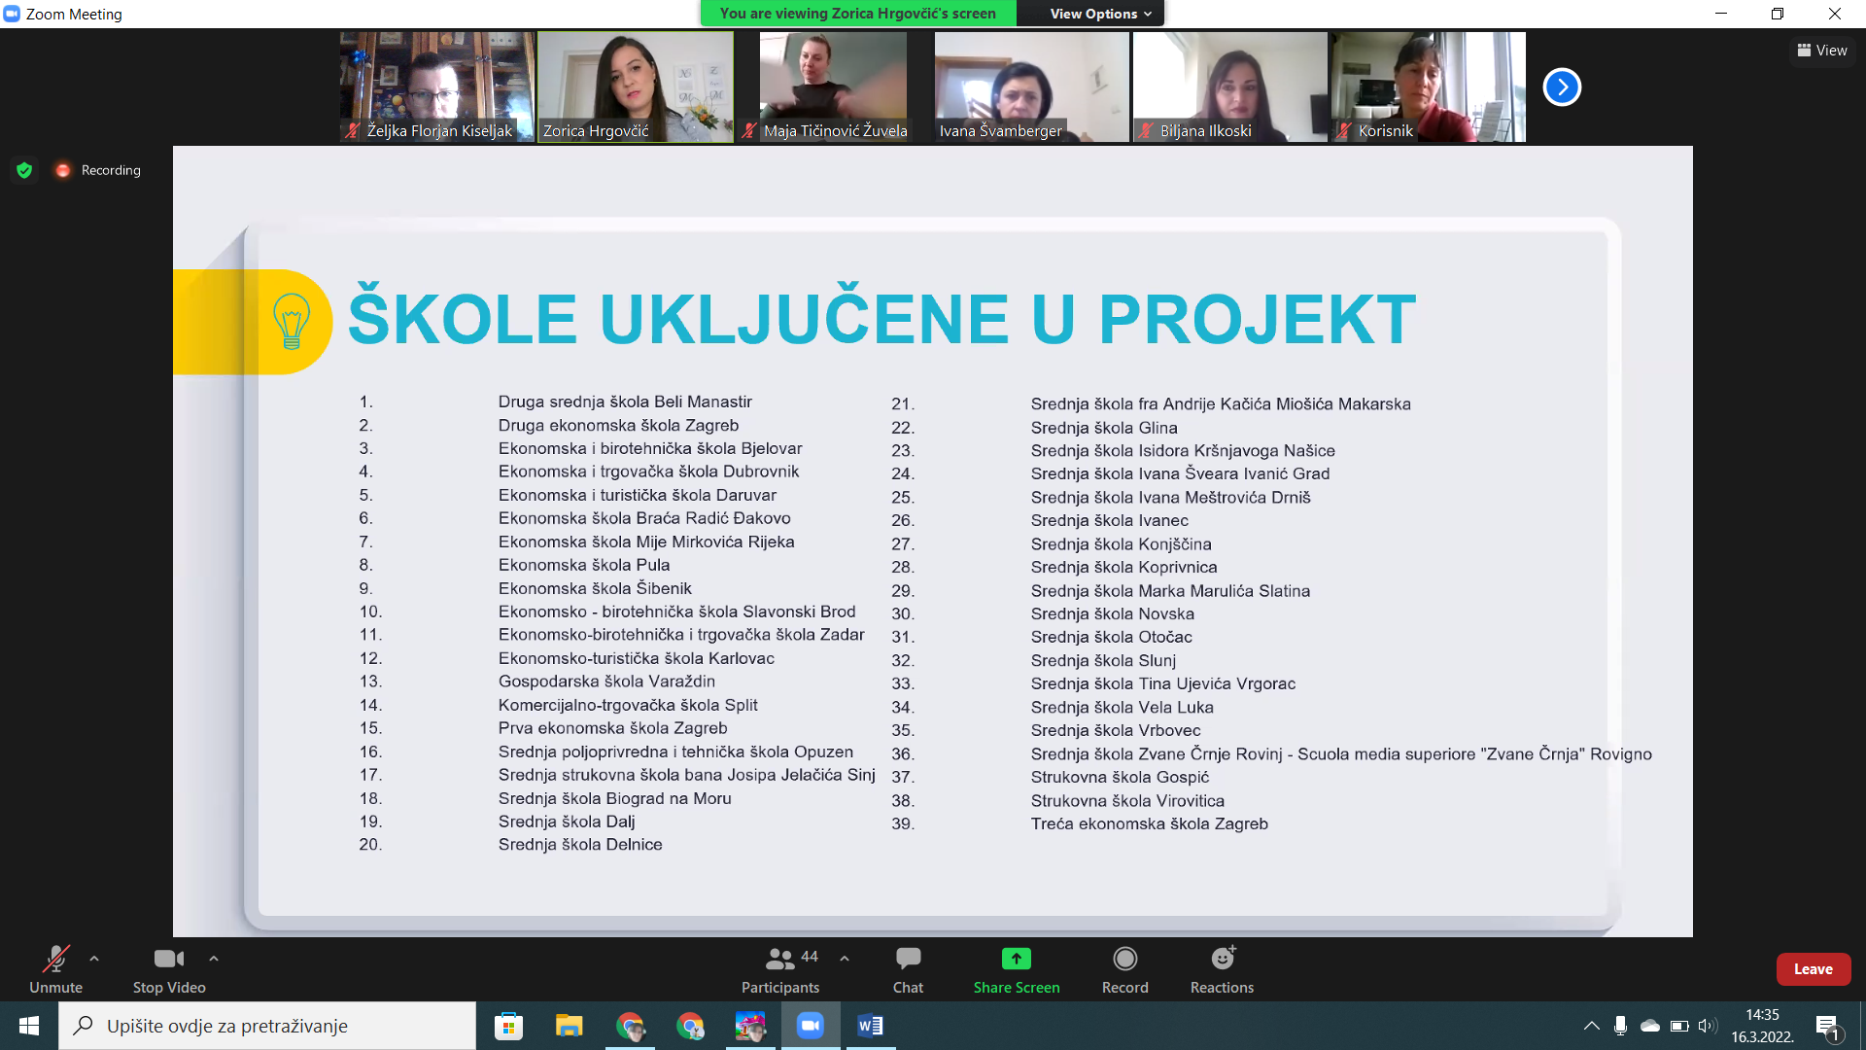Click 'Strukovna škola Virovitica' entry

pyautogui.click(x=1127, y=801)
